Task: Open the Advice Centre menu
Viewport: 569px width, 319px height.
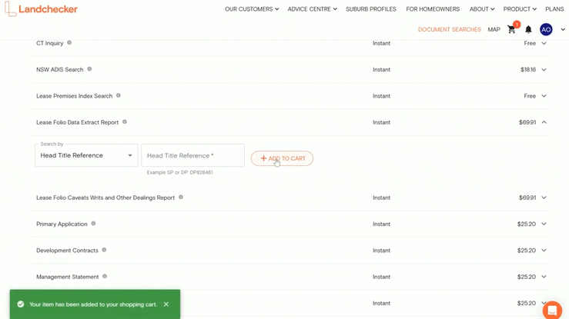Action: (x=312, y=9)
